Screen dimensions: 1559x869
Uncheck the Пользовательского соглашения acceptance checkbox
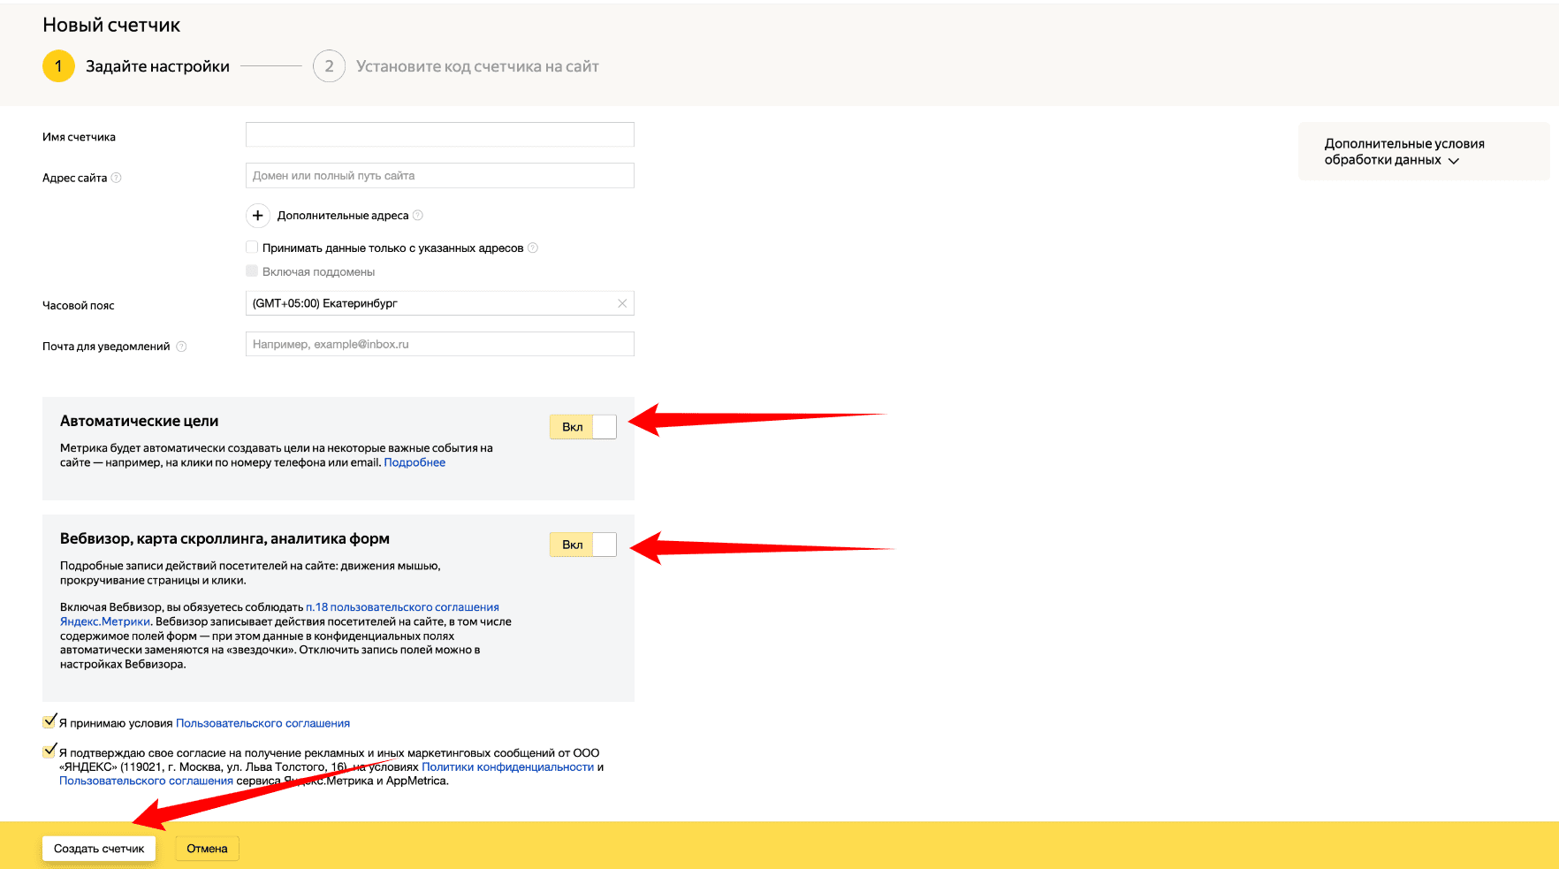tap(49, 721)
